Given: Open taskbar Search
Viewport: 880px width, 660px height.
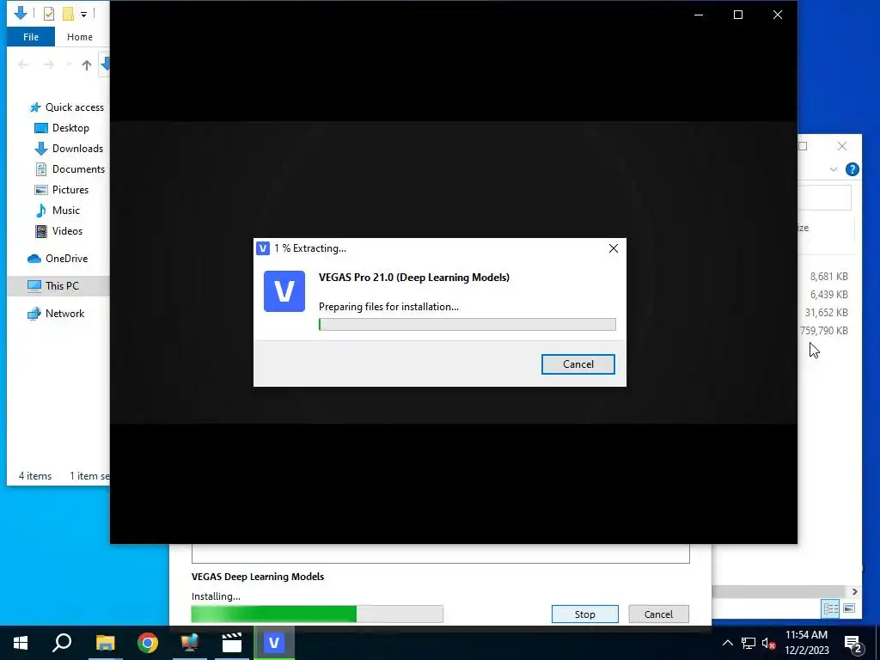Looking at the screenshot, I should (62, 643).
